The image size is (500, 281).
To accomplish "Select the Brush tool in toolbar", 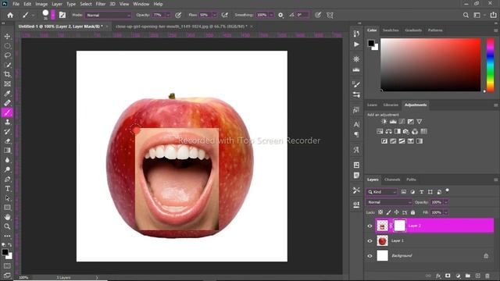I will point(7,112).
